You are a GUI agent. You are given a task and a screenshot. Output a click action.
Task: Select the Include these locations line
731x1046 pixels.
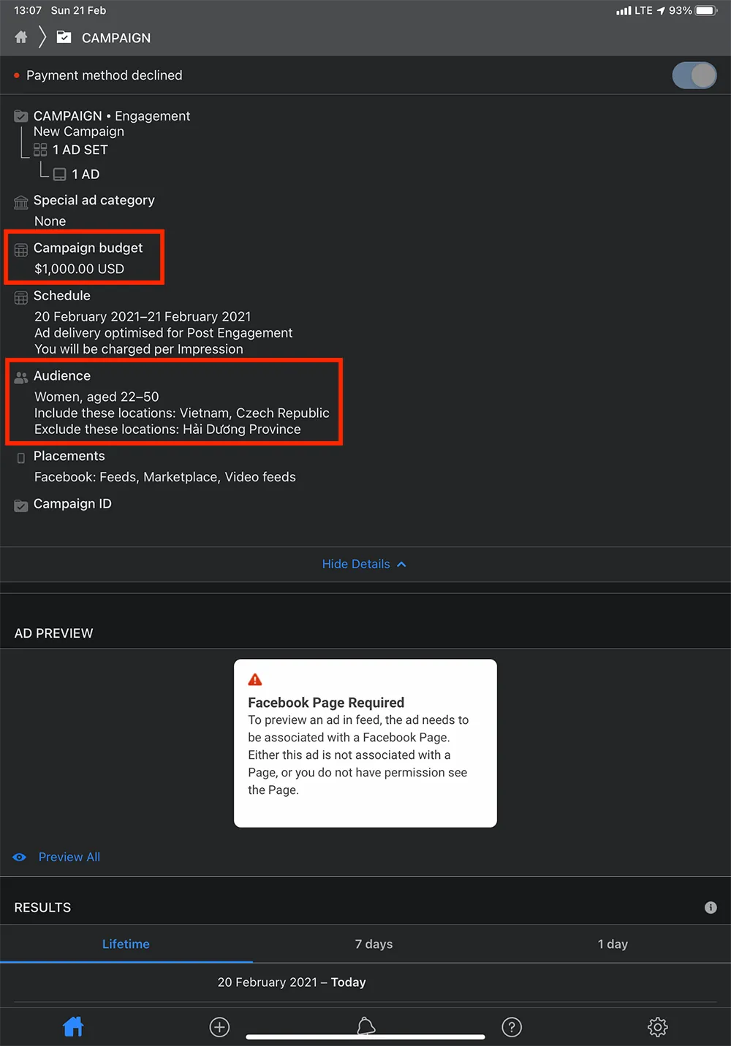pos(182,413)
